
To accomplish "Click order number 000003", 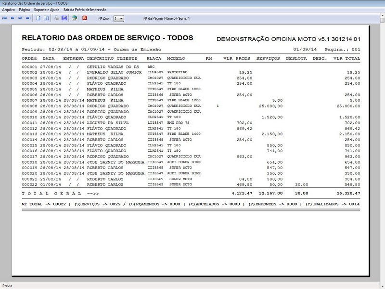I will pos(29,78).
